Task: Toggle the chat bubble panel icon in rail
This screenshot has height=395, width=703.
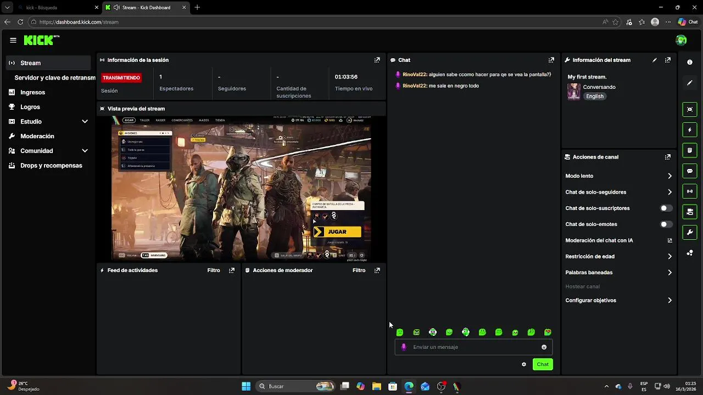Action: 690,171
